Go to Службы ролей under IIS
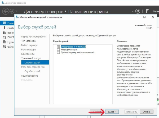159x118 pixels. click(32, 71)
